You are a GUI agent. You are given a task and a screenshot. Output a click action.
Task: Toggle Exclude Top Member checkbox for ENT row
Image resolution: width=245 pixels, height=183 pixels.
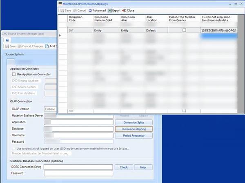(x=184, y=30)
